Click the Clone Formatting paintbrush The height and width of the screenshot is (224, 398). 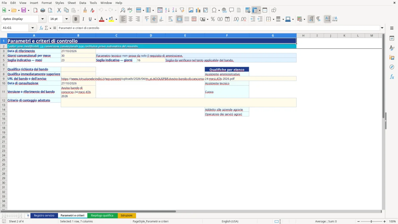85,10
